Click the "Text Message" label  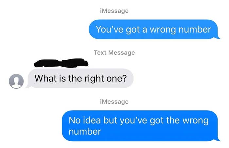pos(114,53)
